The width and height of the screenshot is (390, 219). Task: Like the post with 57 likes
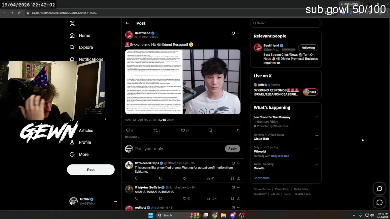[185, 130]
